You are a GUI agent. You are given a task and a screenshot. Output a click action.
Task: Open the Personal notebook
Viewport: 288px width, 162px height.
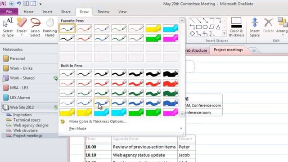29,58
